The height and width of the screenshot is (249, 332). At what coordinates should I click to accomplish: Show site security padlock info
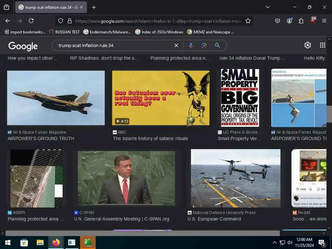(x=70, y=21)
